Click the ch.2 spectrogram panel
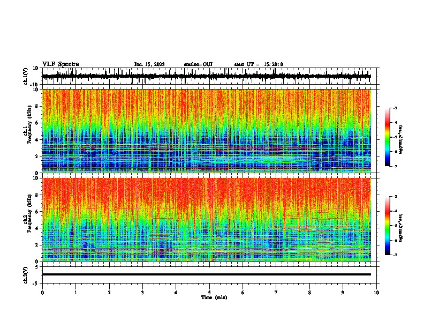The width and height of the screenshot is (424, 328). coord(207,220)
